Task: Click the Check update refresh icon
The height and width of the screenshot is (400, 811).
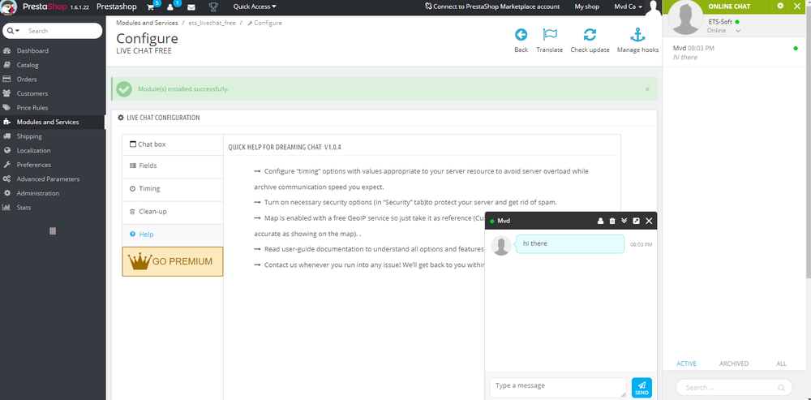Action: point(590,35)
